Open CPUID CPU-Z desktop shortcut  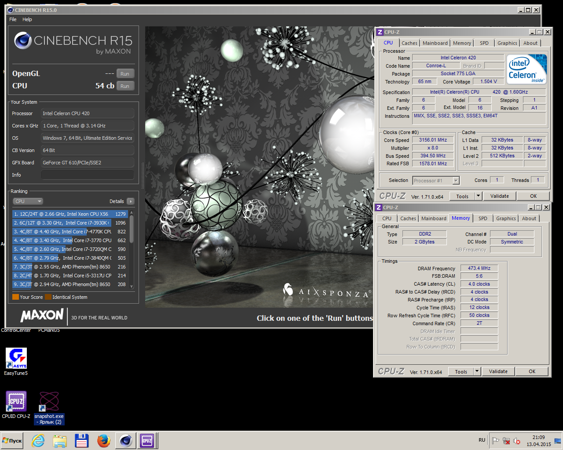point(16,405)
